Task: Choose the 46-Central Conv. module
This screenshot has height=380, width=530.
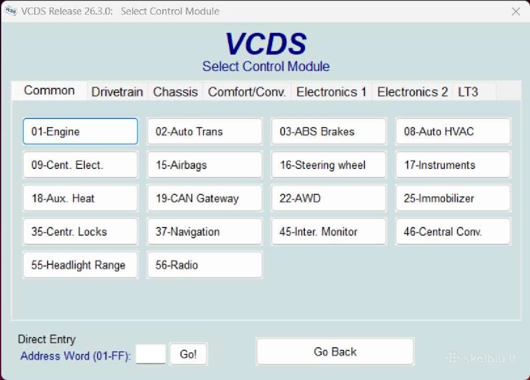Action: pos(453,232)
